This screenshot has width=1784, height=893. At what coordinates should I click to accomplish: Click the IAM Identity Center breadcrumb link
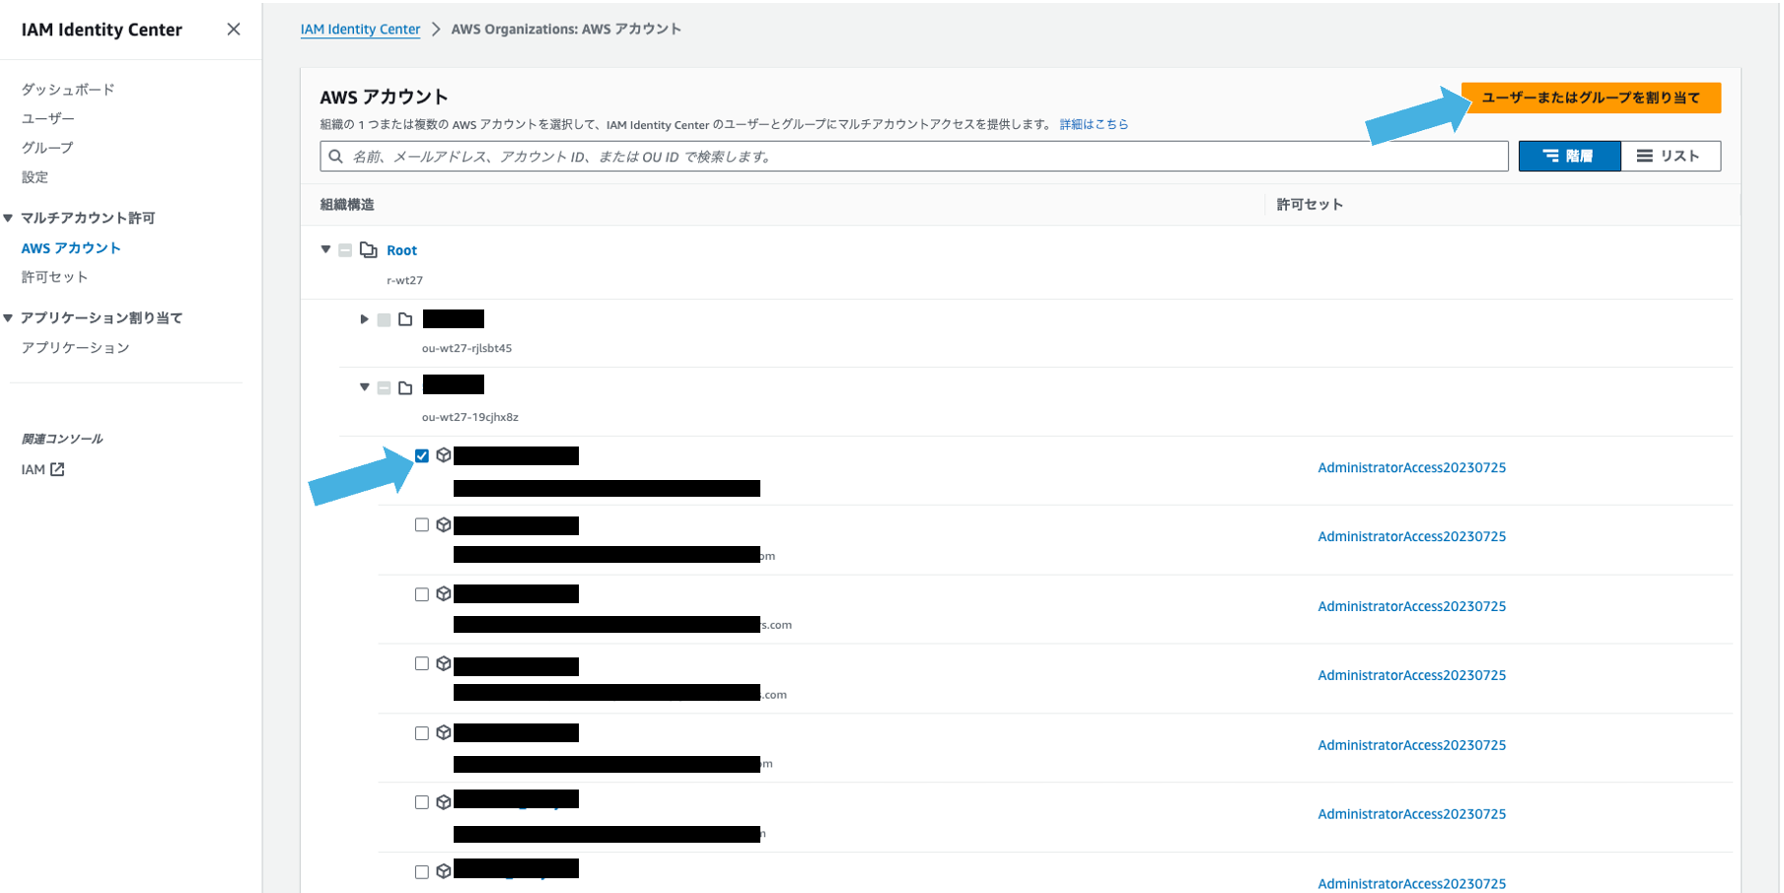(360, 30)
